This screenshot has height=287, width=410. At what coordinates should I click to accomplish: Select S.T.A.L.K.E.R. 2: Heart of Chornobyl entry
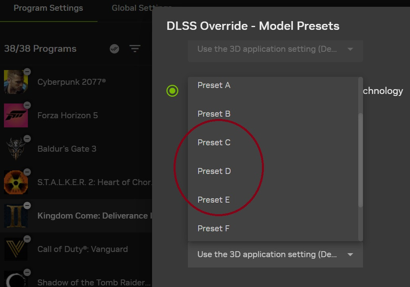point(76,182)
